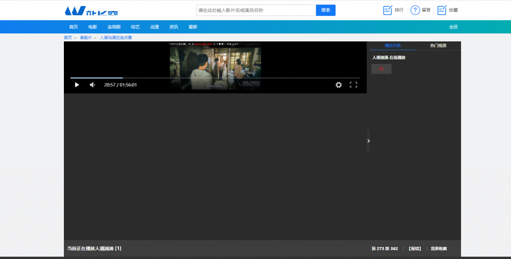
Task: Play the video with the play button
Action: coord(77,85)
